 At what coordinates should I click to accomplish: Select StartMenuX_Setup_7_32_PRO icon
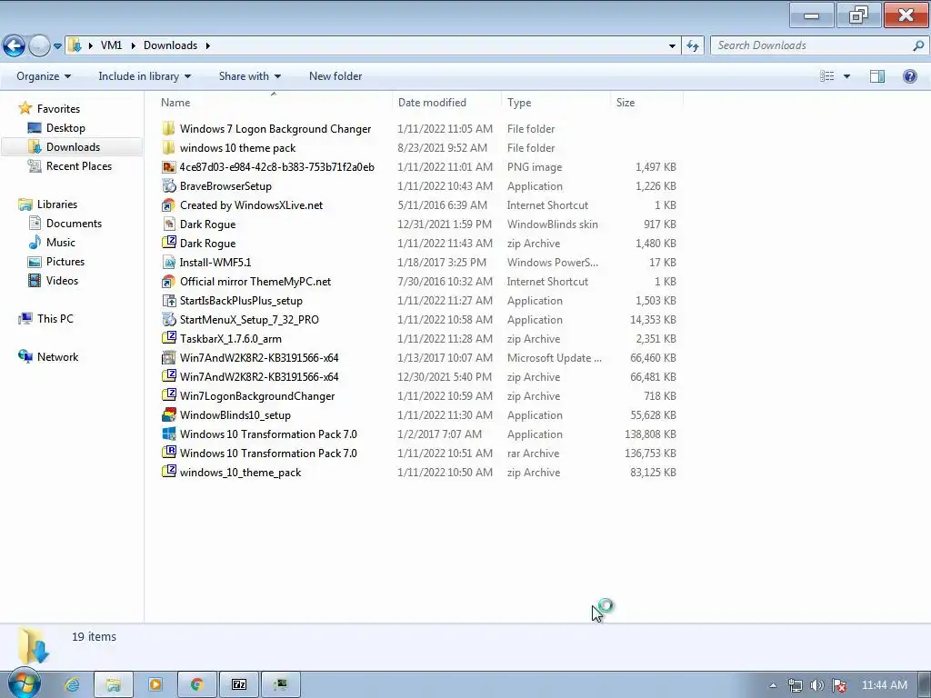coord(168,319)
